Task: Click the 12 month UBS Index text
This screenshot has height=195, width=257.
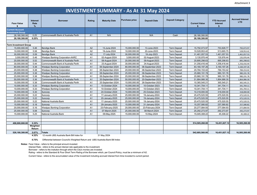Action: (x=63, y=136)
